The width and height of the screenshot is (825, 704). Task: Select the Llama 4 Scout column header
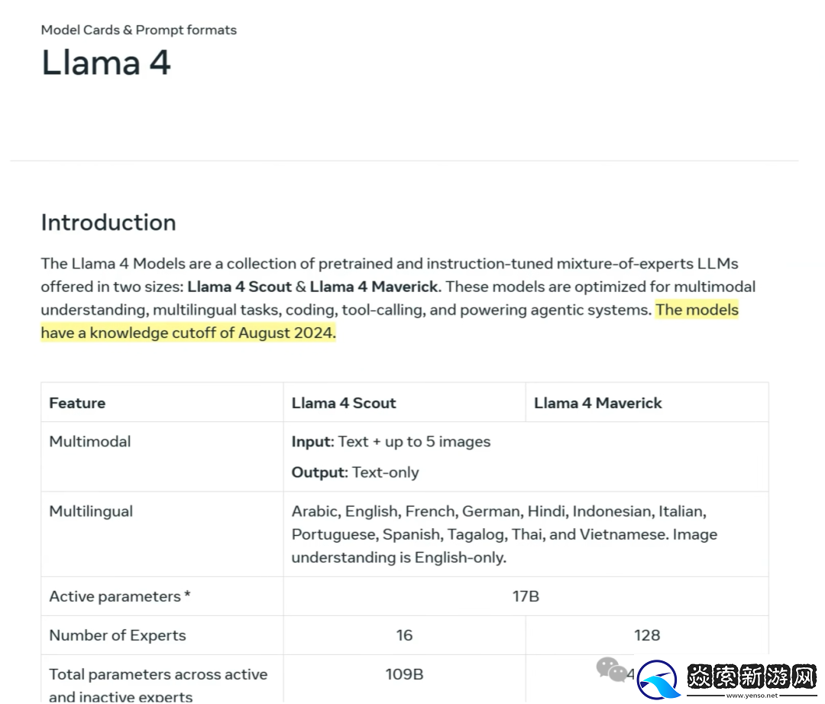click(x=344, y=403)
